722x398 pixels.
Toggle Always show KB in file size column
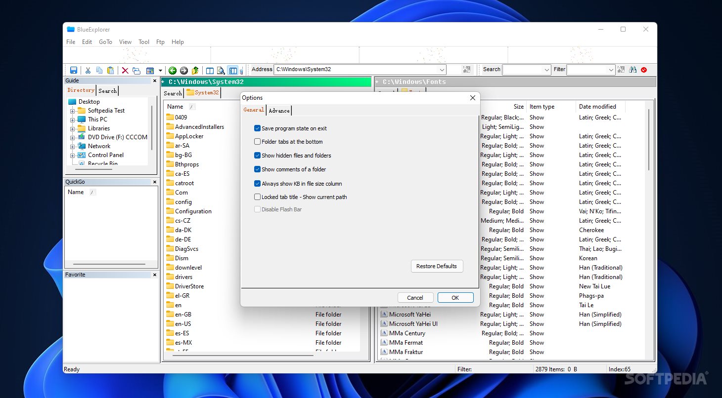(x=257, y=184)
